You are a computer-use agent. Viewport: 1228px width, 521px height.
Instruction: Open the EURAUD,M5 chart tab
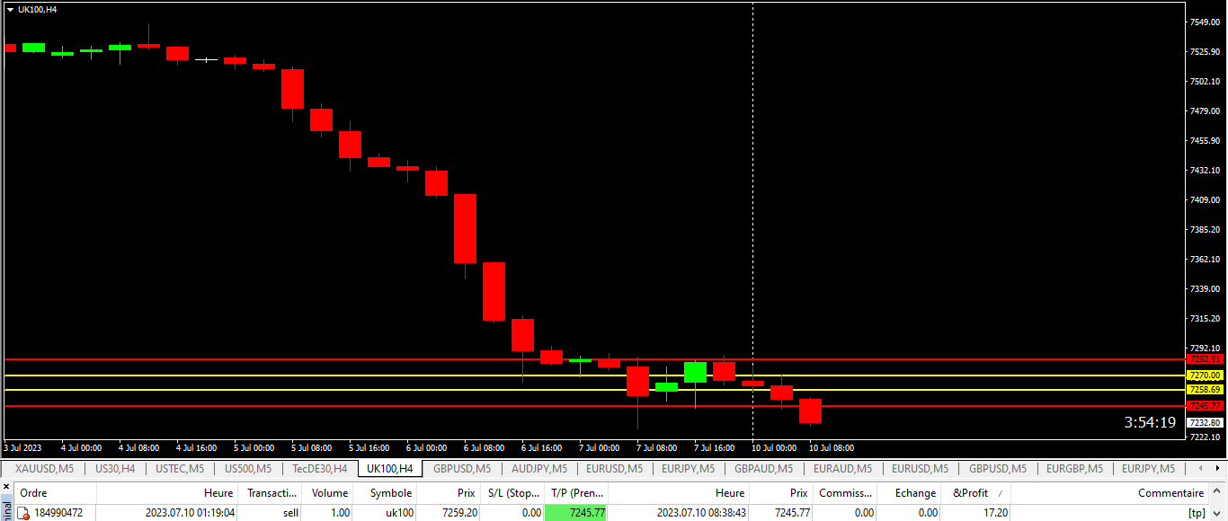(842, 468)
